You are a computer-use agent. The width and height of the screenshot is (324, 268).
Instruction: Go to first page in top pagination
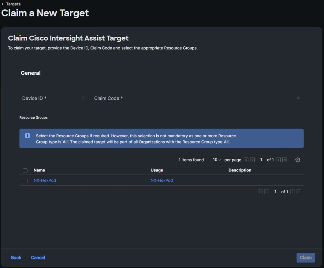[x=246, y=160]
